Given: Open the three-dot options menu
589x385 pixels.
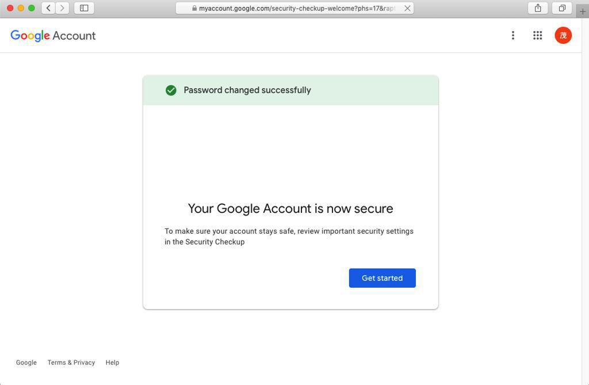Looking at the screenshot, I should point(512,36).
